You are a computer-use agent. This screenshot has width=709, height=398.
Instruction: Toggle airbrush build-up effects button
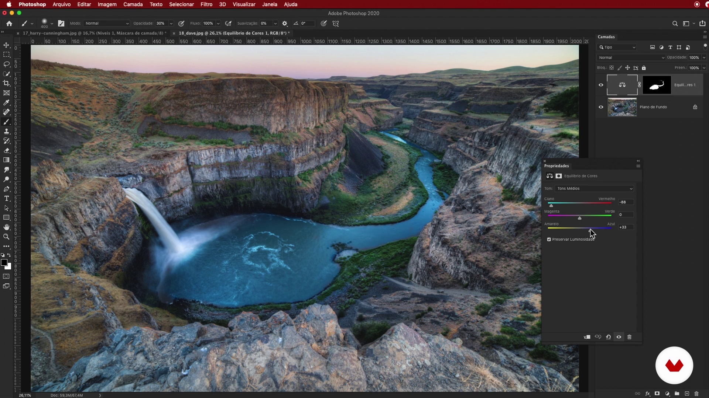coord(228,23)
